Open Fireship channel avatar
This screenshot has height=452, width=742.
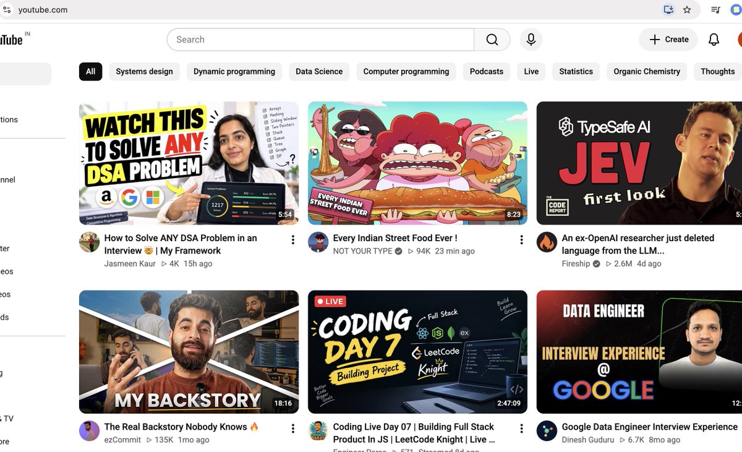tap(547, 242)
